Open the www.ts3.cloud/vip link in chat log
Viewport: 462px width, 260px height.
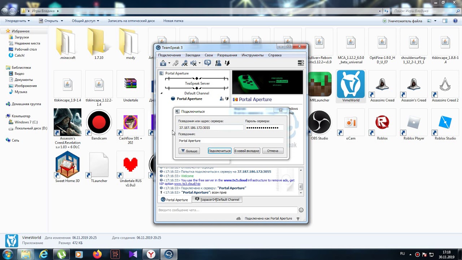pos(187,184)
